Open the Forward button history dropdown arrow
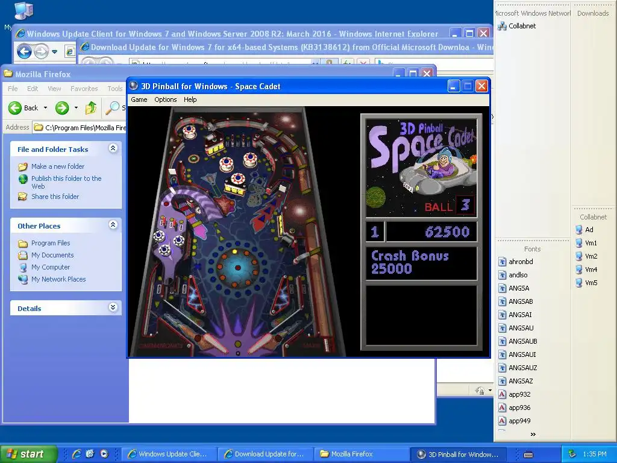 coord(76,108)
